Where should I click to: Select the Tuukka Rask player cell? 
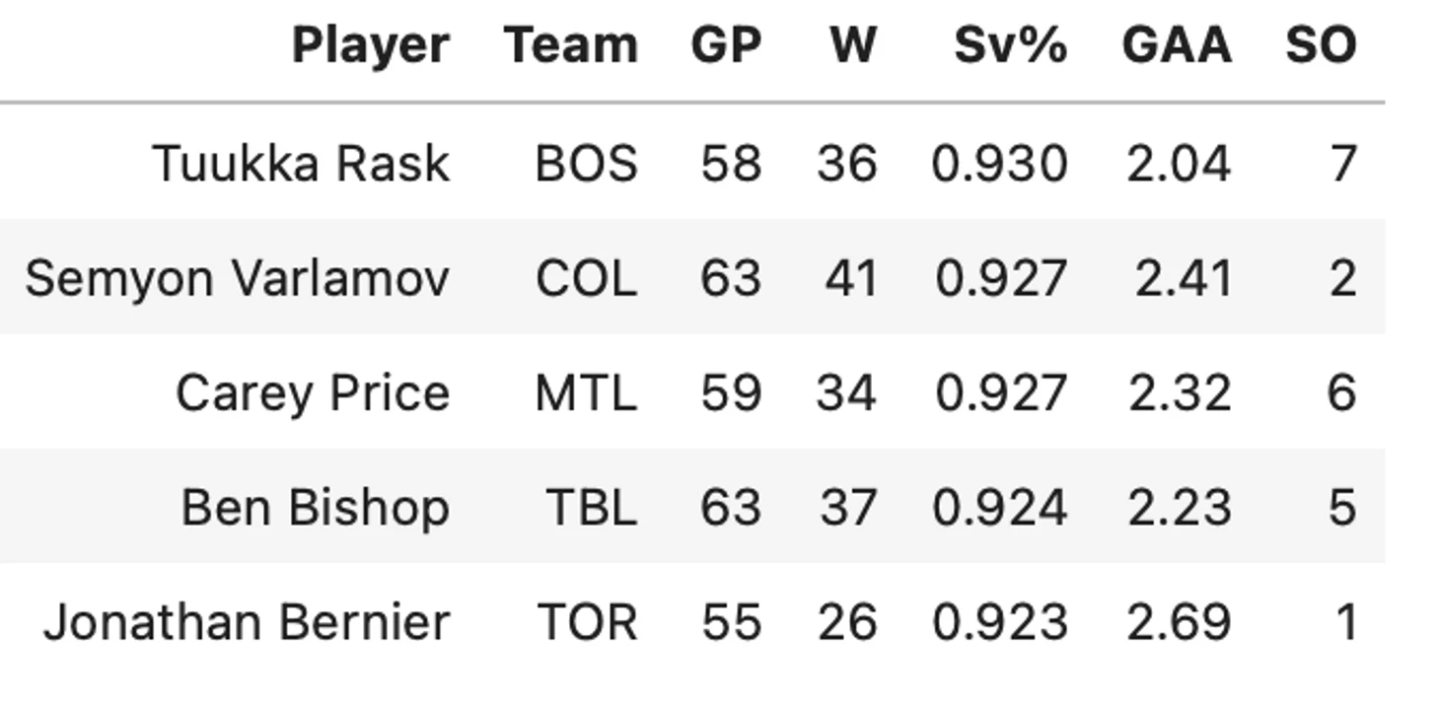click(x=301, y=163)
